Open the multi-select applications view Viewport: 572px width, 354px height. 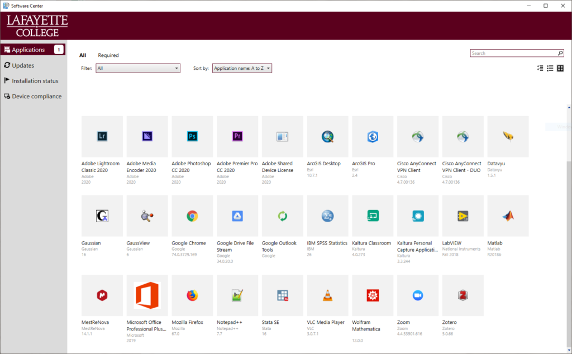[539, 68]
